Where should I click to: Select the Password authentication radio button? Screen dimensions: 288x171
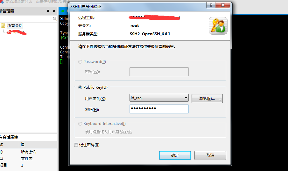(x=80, y=62)
